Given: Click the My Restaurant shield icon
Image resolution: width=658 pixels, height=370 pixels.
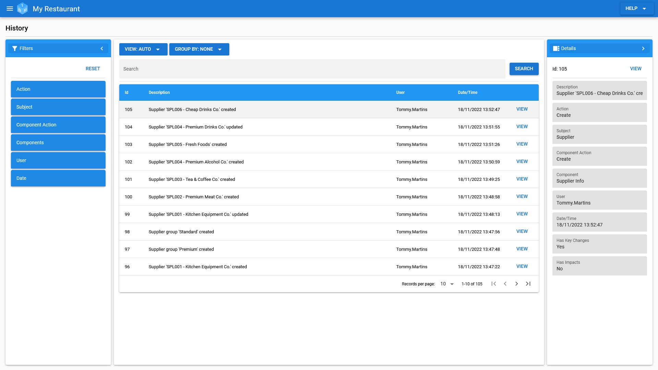Looking at the screenshot, I should (x=23, y=9).
